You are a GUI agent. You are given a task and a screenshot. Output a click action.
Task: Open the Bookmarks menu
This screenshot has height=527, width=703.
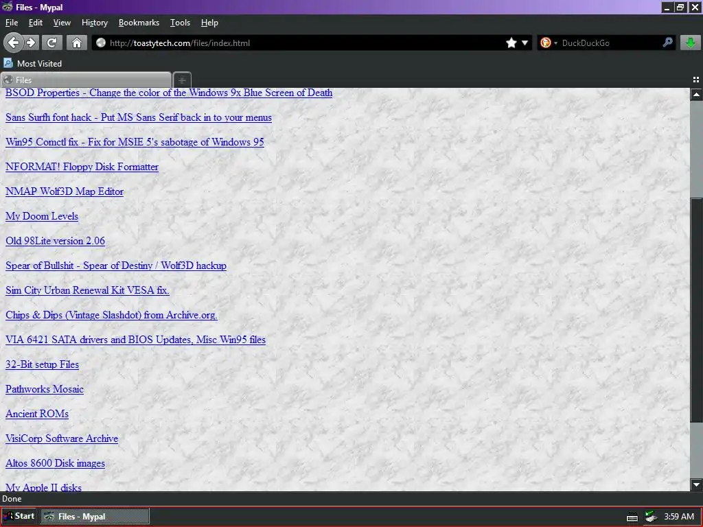point(139,23)
